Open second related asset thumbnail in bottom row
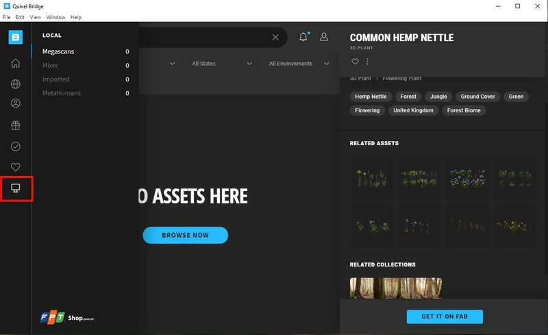The height and width of the screenshot is (335, 548). tap(419, 226)
